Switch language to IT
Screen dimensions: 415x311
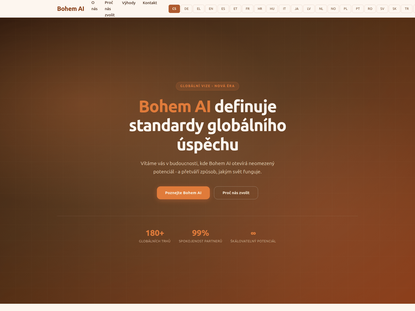tap(284, 9)
